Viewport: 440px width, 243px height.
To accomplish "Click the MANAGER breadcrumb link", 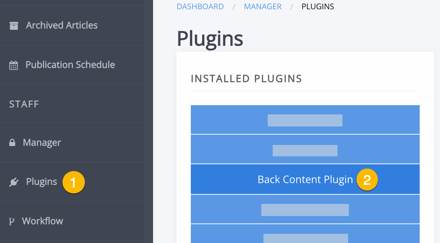I will pos(263,6).
